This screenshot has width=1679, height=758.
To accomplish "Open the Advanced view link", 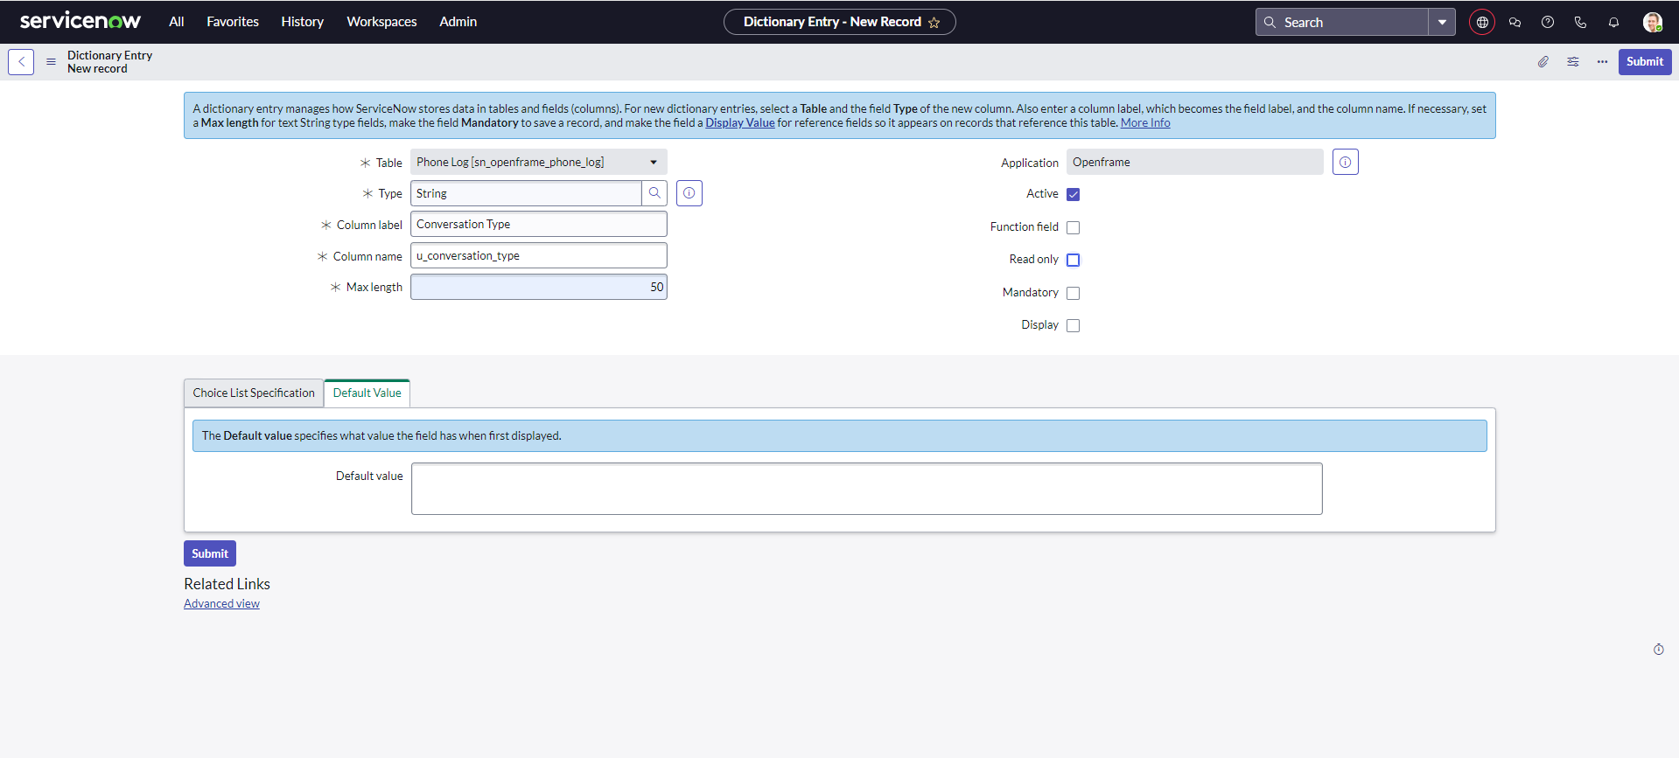I will click(221, 604).
